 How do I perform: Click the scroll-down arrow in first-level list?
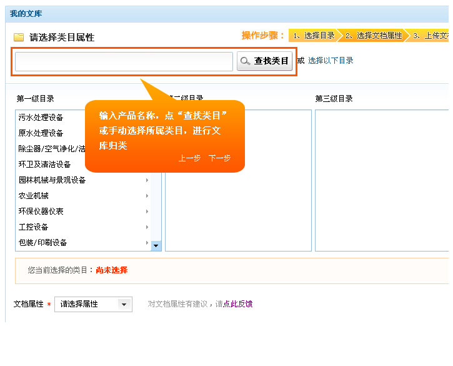pos(156,246)
